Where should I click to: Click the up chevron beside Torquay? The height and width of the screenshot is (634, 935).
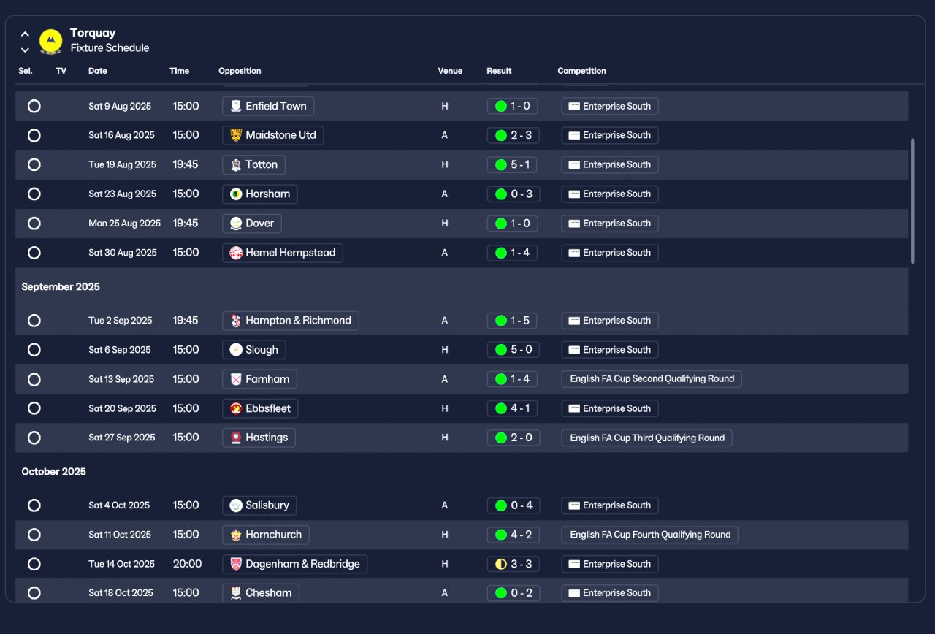coord(25,34)
